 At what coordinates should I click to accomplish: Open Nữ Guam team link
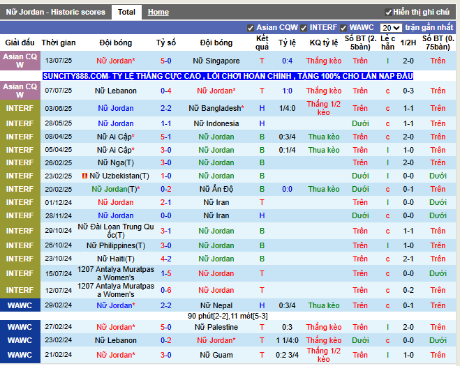(216, 355)
